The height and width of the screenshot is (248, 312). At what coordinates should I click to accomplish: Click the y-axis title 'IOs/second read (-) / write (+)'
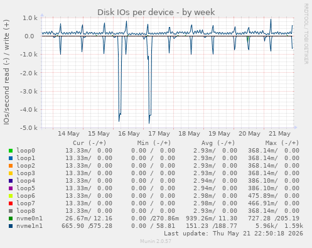pyautogui.click(x=6, y=72)
